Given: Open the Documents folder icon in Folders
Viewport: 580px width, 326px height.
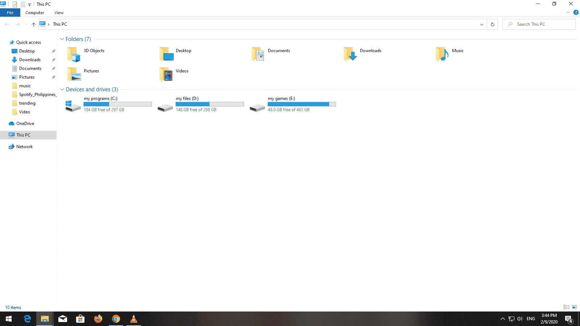Looking at the screenshot, I should pos(258,54).
